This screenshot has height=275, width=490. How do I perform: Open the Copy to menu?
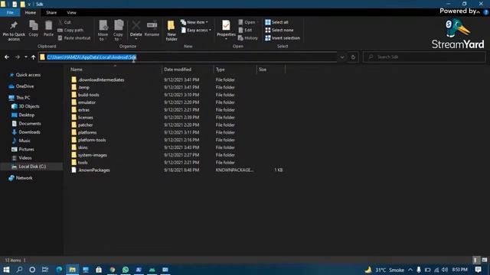pyautogui.click(x=118, y=31)
